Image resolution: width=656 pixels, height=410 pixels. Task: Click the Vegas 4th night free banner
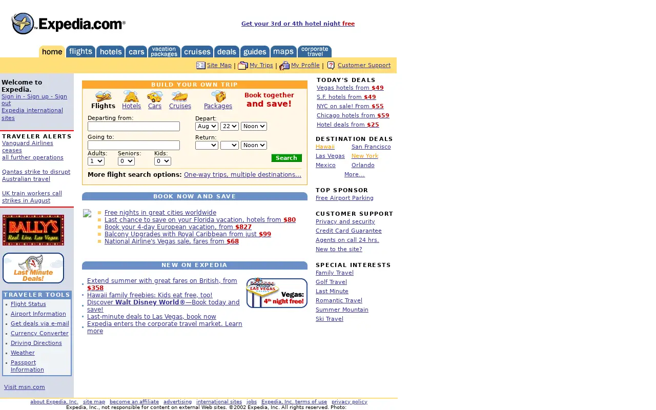[277, 293]
